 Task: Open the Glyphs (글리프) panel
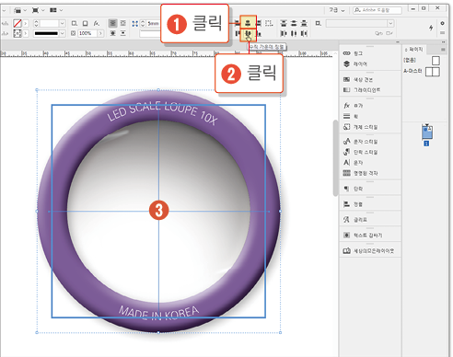(x=370, y=220)
